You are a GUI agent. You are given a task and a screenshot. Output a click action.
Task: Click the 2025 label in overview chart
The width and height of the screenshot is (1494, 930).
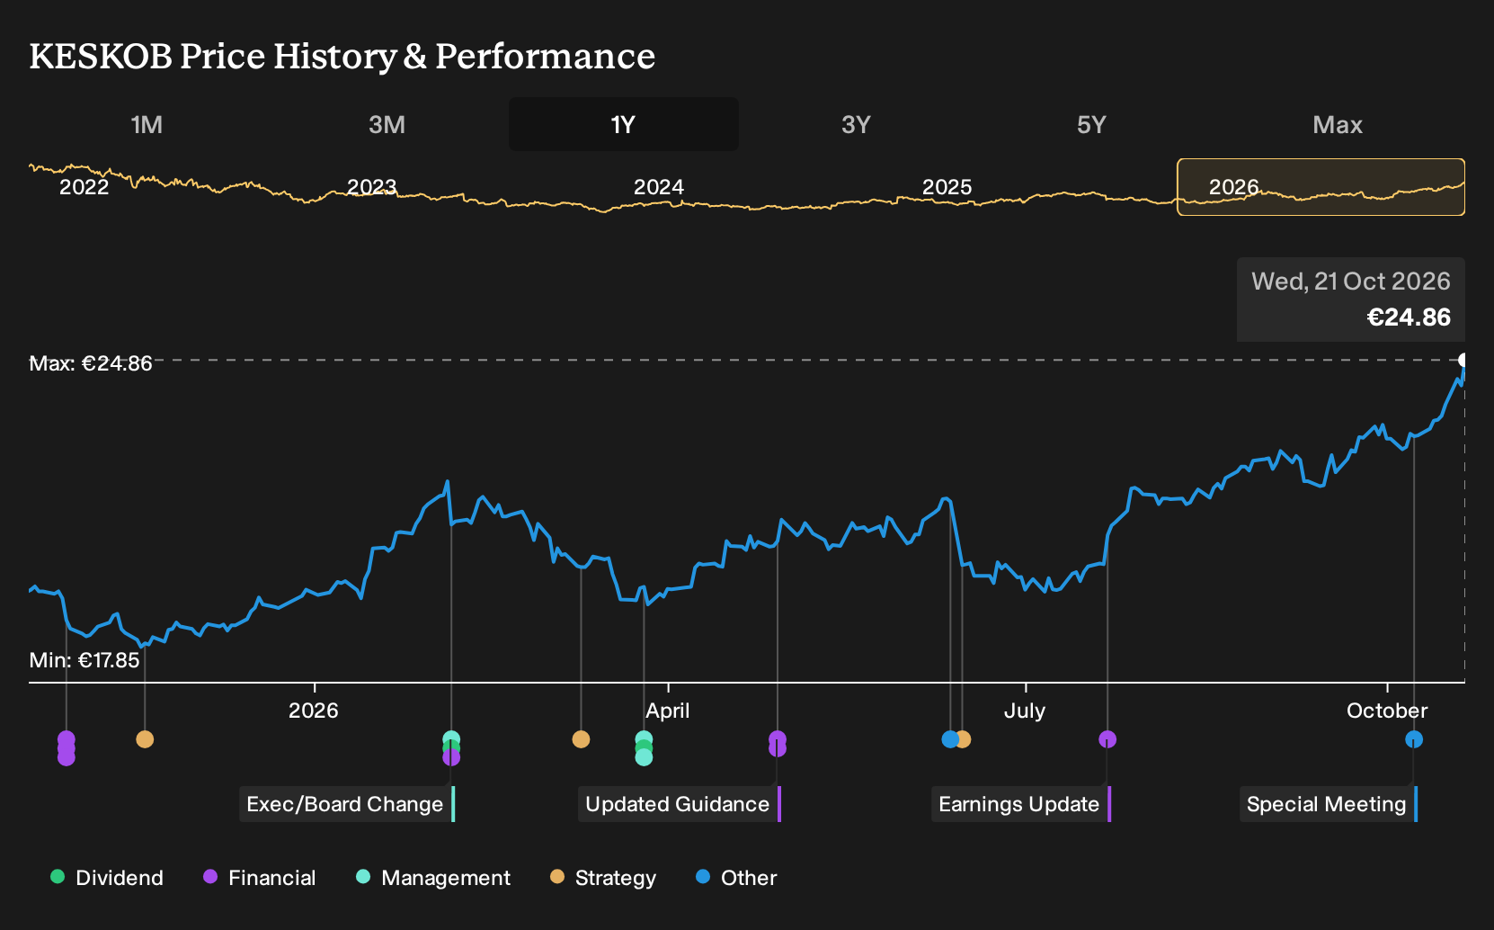[947, 187]
